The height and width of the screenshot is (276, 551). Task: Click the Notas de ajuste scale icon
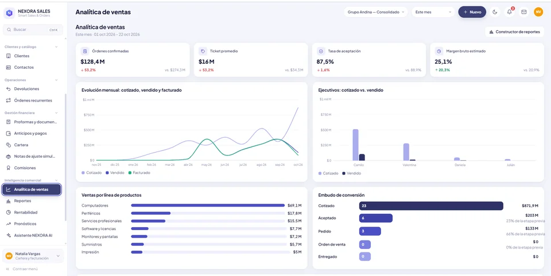click(9, 156)
